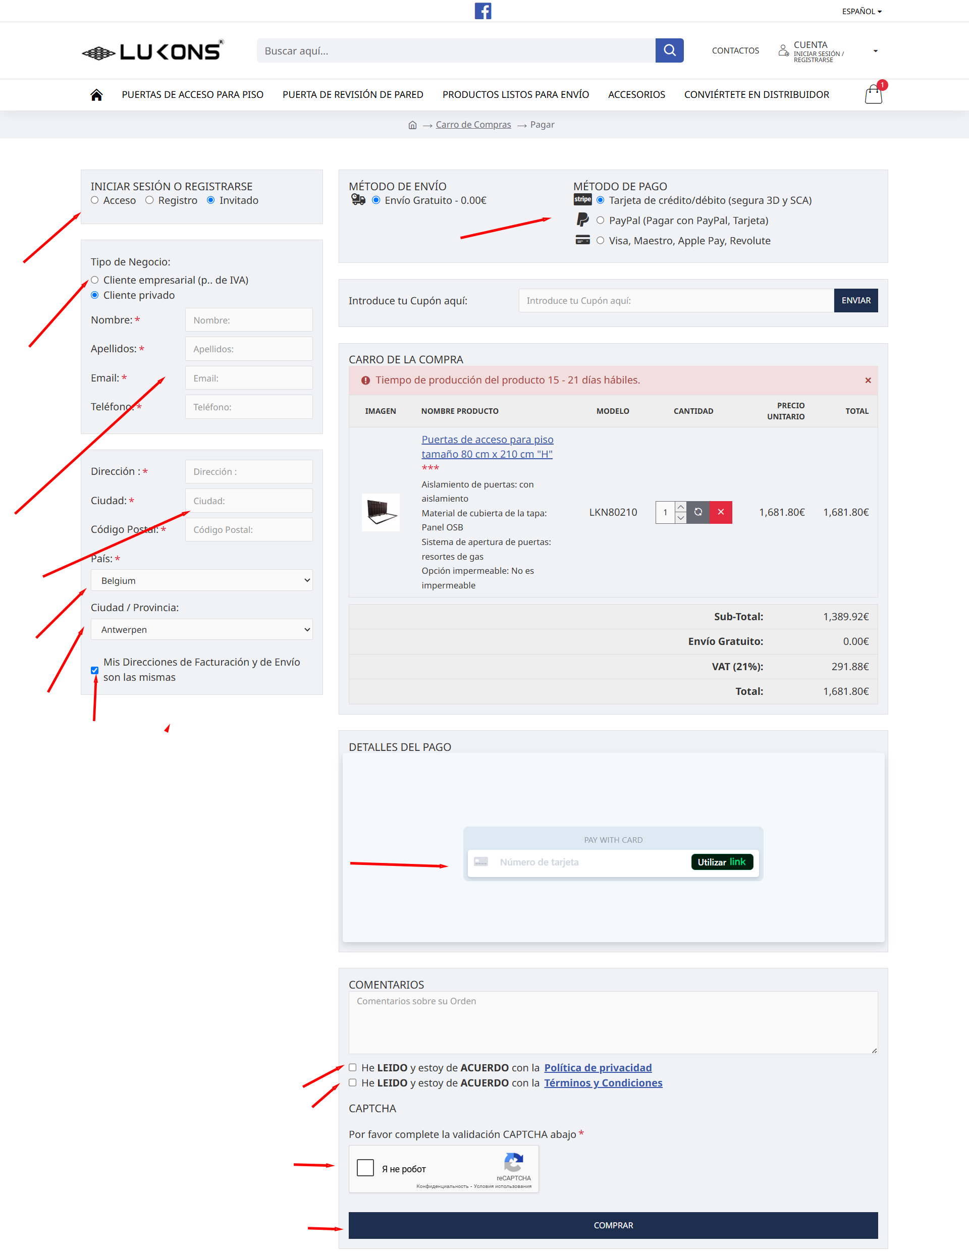The width and height of the screenshot is (969, 1252).
Task: Open the País country dropdown
Action: 202,580
